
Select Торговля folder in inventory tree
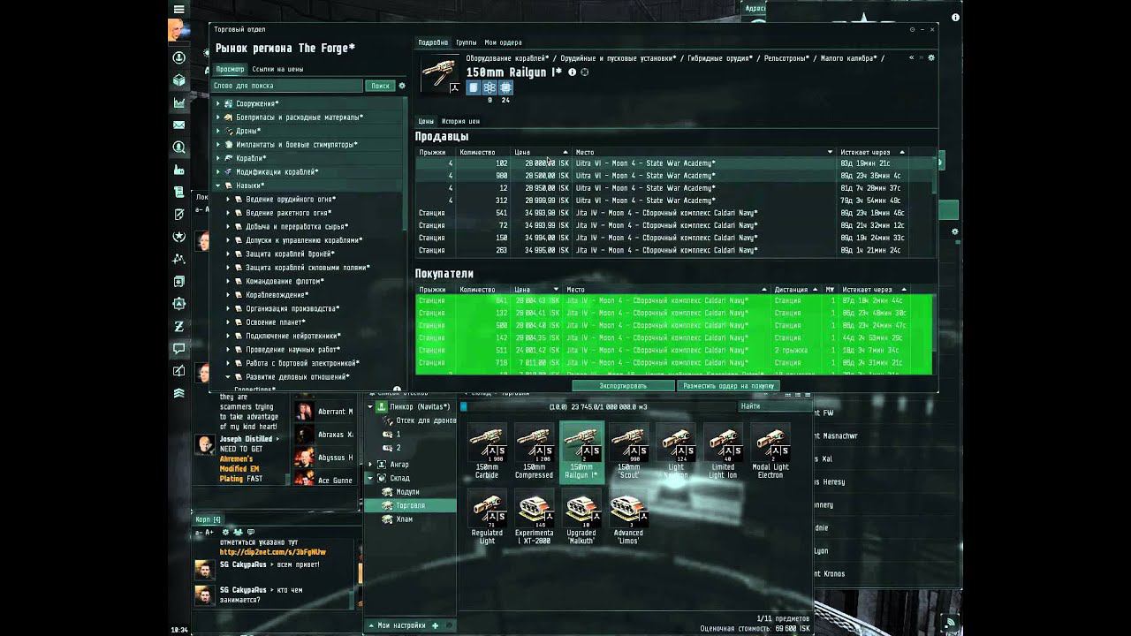click(x=410, y=505)
